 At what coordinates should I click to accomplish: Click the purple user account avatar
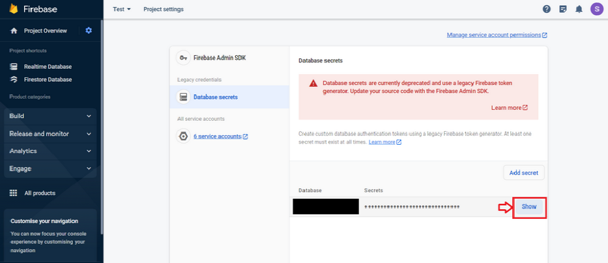coord(596,9)
